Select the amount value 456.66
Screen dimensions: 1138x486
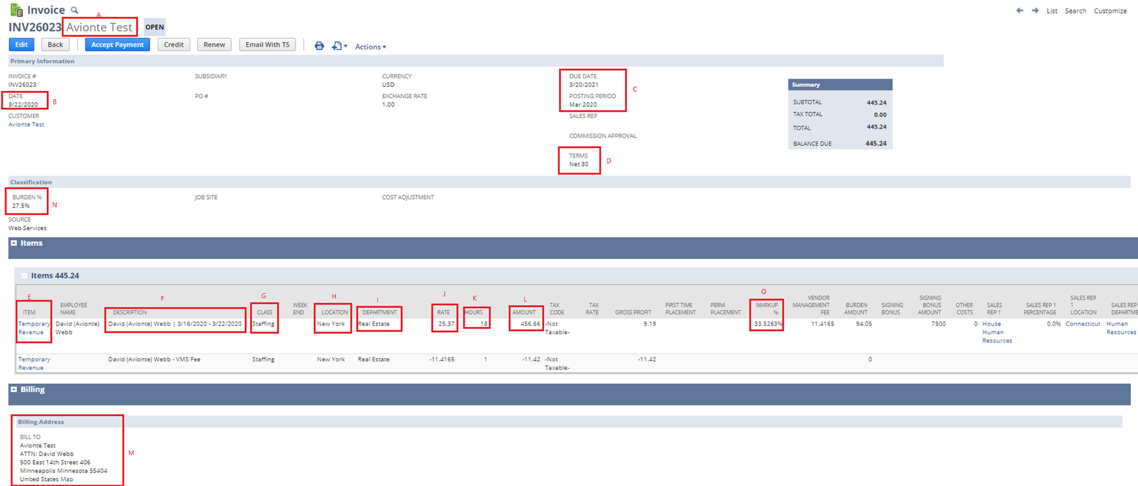[530, 324]
